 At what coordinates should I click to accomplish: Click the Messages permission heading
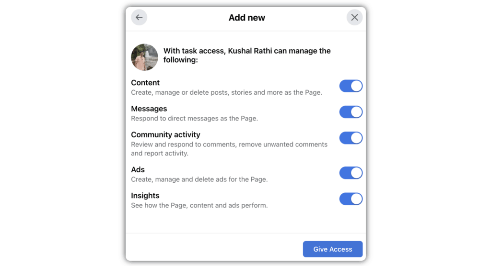click(149, 109)
